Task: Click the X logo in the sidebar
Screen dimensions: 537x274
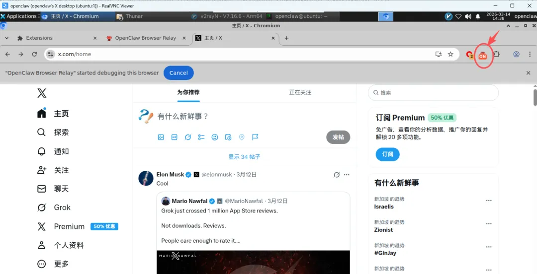Action: click(42, 93)
